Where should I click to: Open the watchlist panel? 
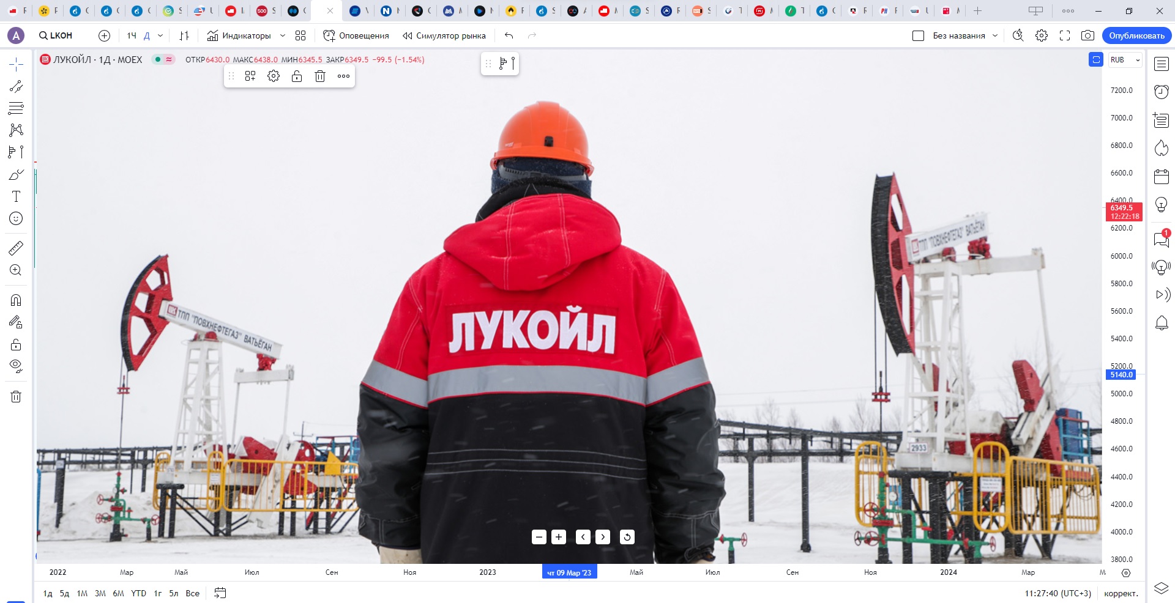pos(1162,64)
